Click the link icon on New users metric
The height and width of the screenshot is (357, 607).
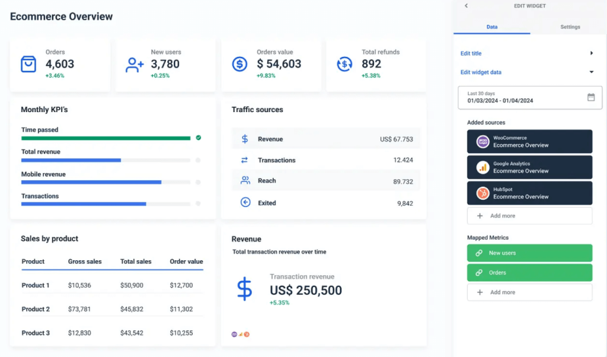(x=479, y=253)
